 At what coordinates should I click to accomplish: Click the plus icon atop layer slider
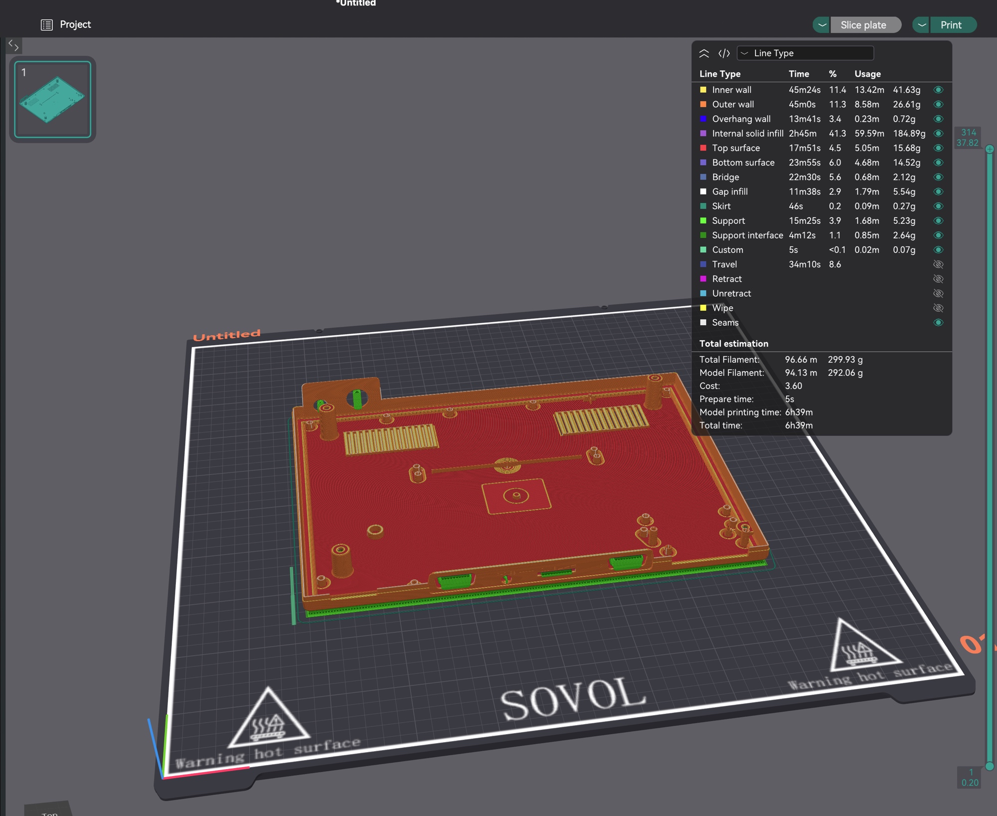point(990,149)
